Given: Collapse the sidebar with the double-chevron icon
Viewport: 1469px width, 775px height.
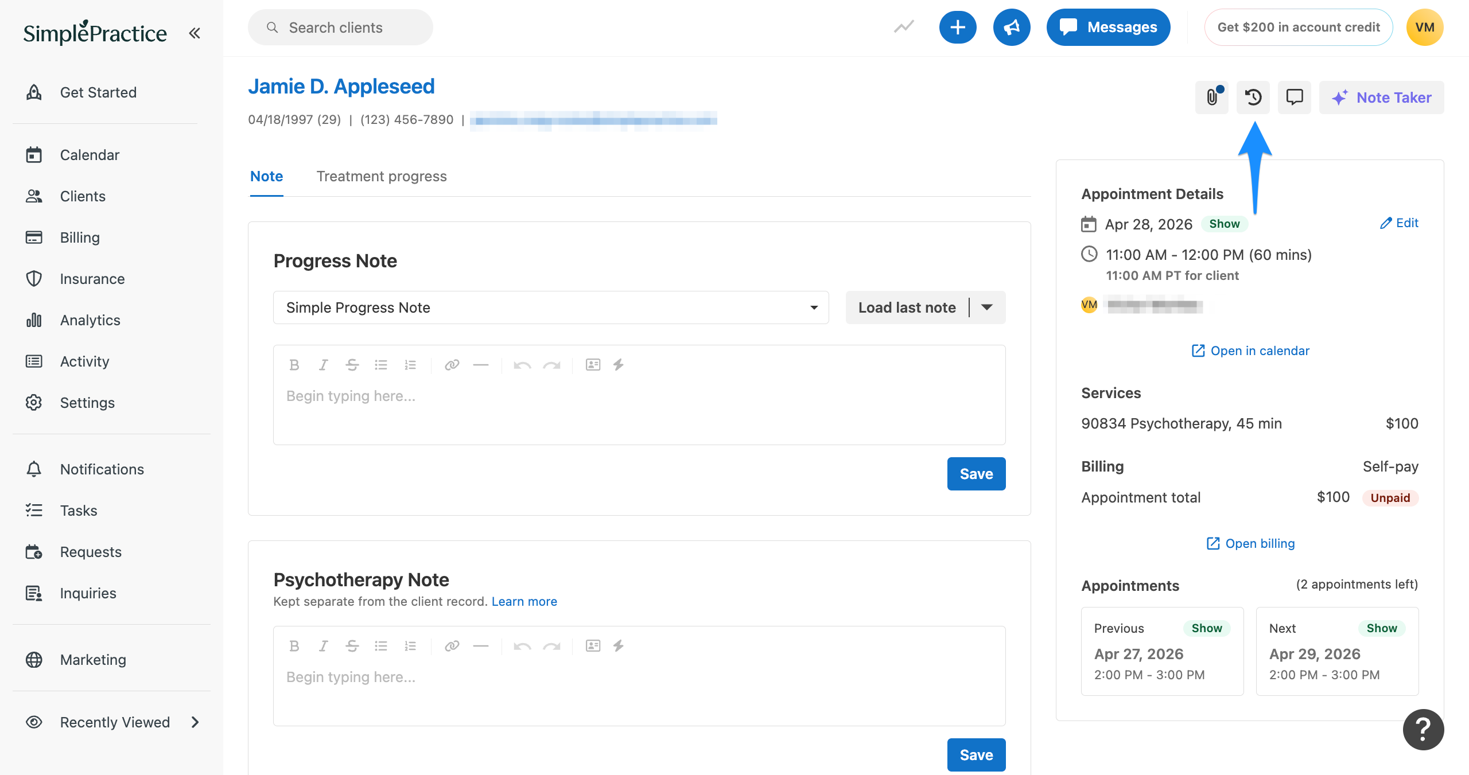Looking at the screenshot, I should point(195,33).
